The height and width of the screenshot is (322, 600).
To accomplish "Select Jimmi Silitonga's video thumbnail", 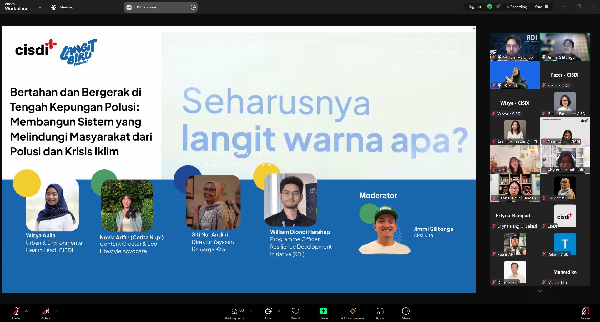I will pyautogui.click(x=565, y=47).
